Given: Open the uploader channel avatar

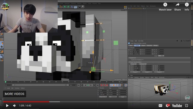Looking at the screenshot, I should (x=5, y=7).
